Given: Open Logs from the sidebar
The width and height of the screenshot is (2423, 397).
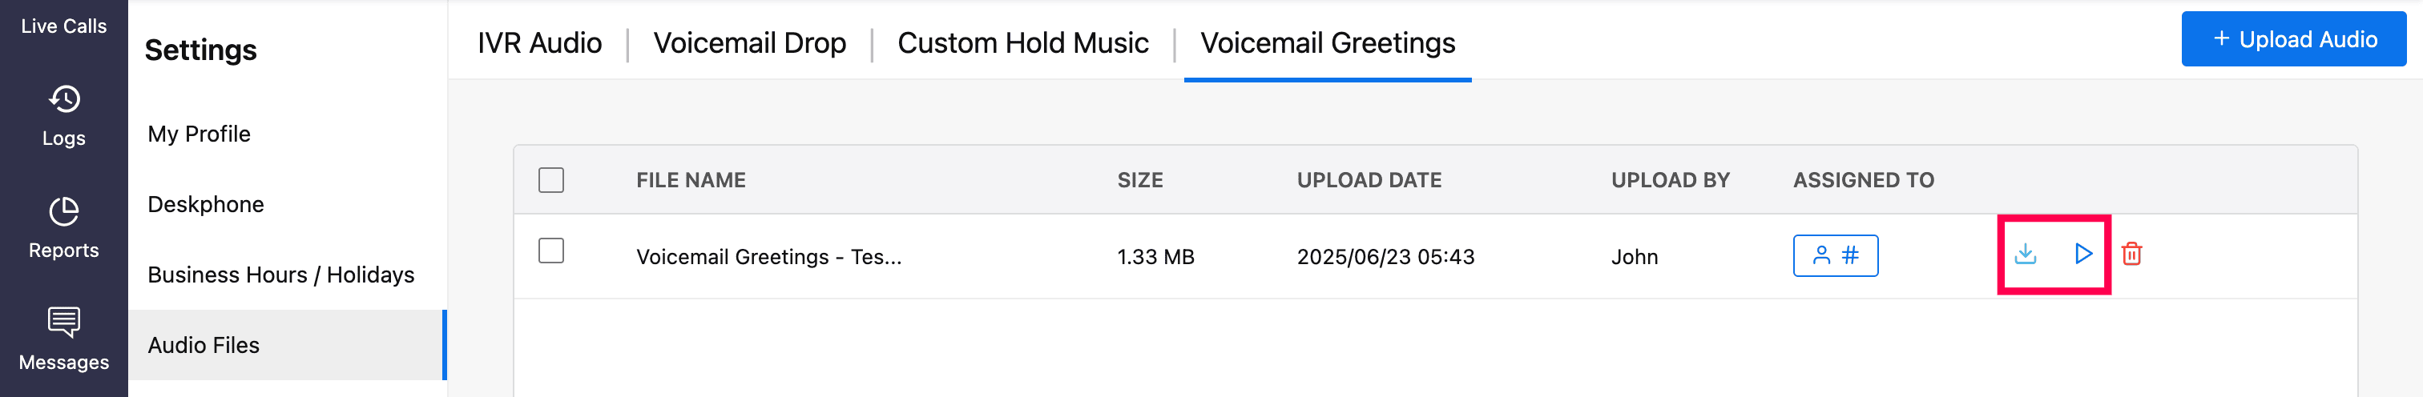Looking at the screenshot, I should (63, 116).
